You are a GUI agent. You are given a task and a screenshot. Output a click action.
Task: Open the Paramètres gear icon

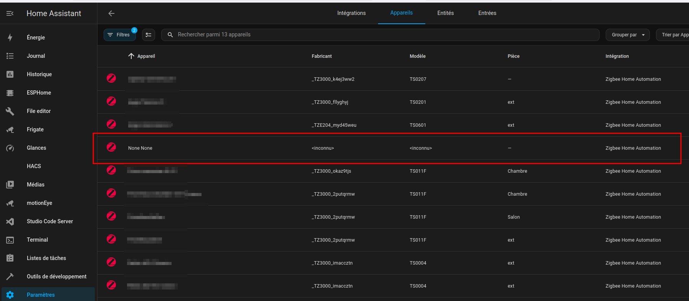(10, 295)
